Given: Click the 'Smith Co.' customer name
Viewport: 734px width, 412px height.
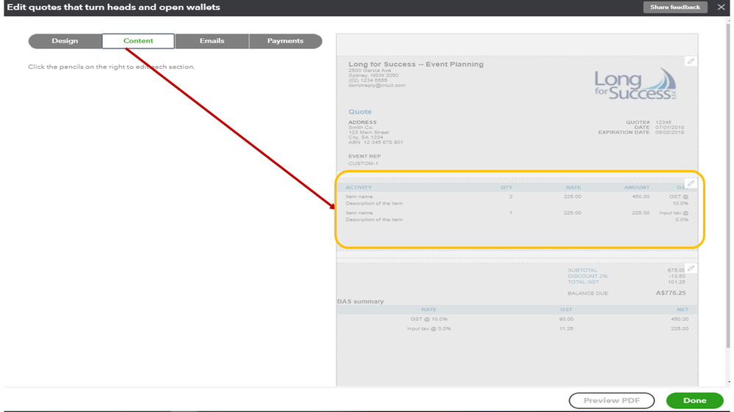Looking at the screenshot, I should (x=361, y=127).
